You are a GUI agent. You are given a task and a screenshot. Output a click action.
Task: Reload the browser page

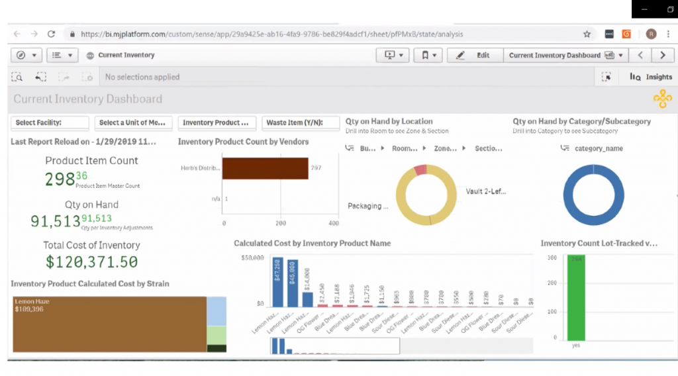click(51, 34)
